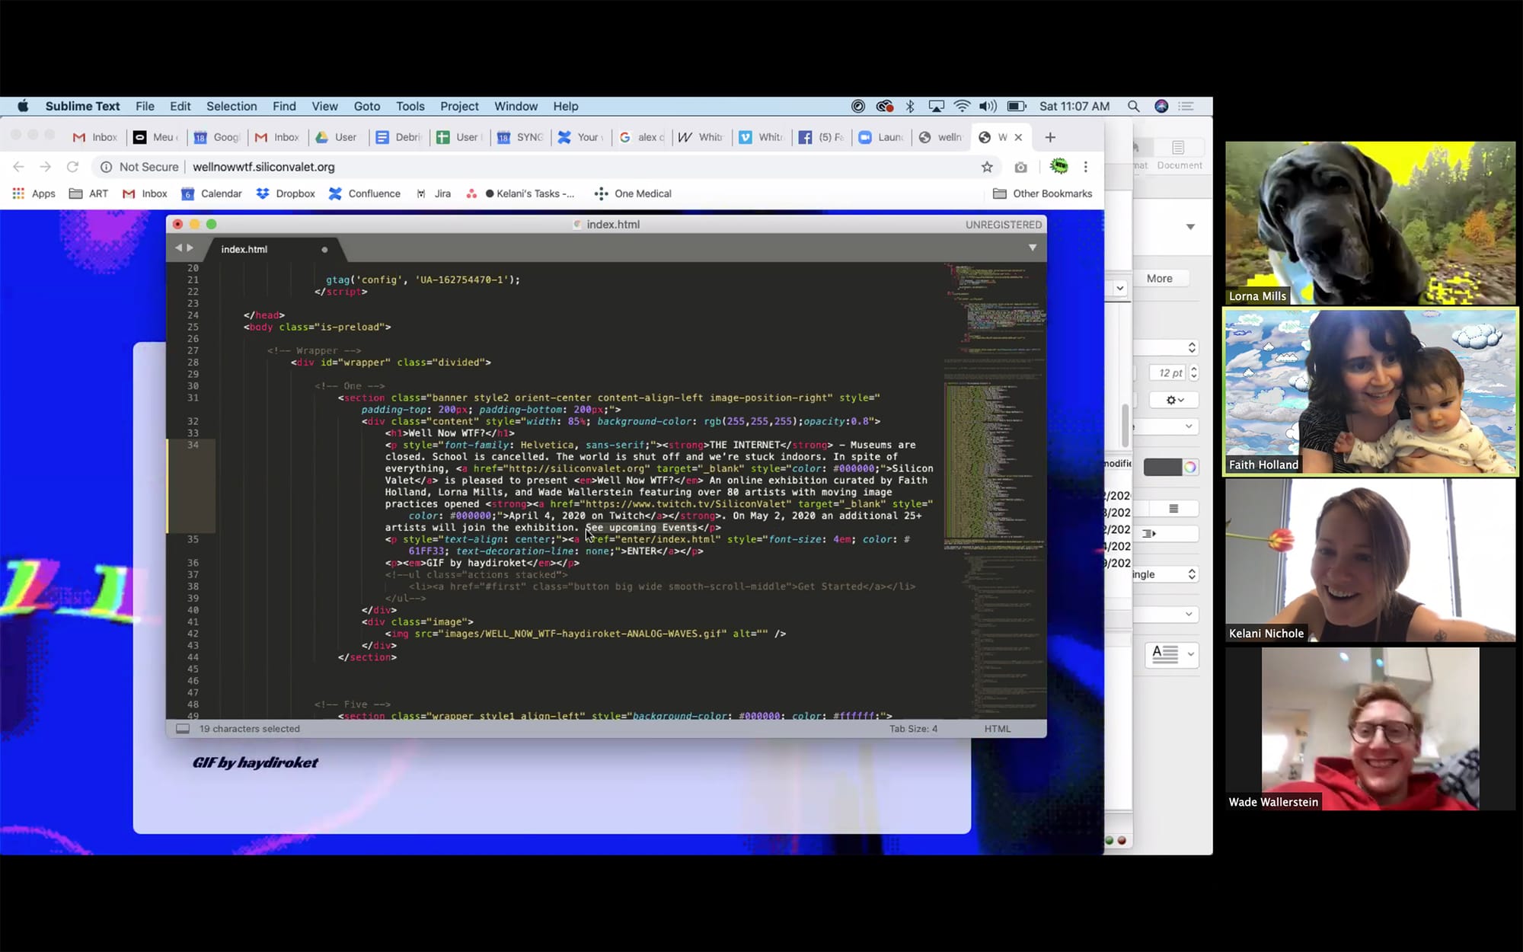Open the gear advanced options dropdown
Viewport: 1523px width, 952px height.
(1175, 400)
